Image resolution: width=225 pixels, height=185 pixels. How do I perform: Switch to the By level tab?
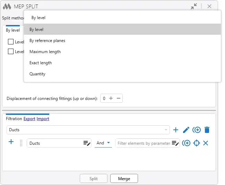click(13, 30)
